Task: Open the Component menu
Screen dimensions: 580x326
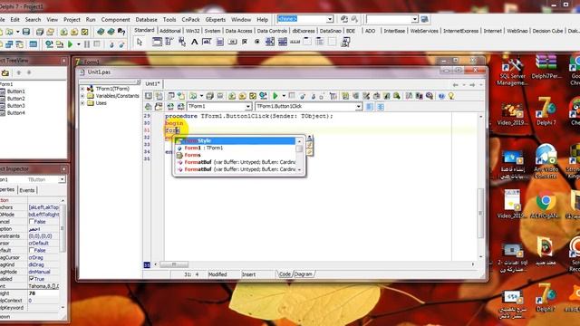Action: (115, 20)
